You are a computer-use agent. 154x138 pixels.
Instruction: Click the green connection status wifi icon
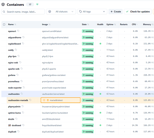click(x=37, y=4)
